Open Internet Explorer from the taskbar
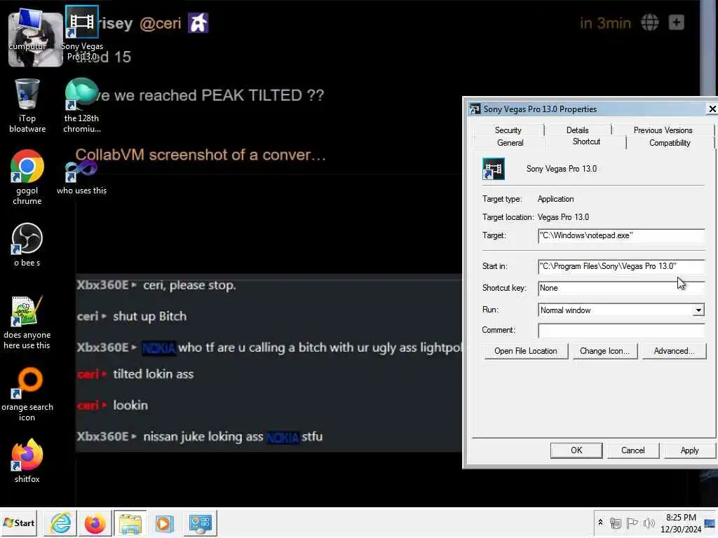This screenshot has height=538, width=718. point(60,523)
